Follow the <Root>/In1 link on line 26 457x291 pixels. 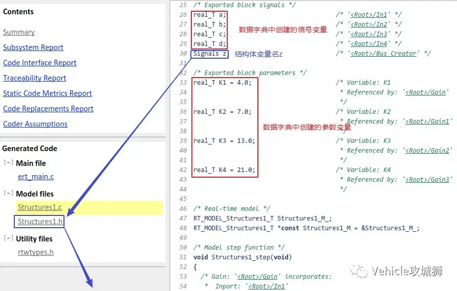point(368,15)
